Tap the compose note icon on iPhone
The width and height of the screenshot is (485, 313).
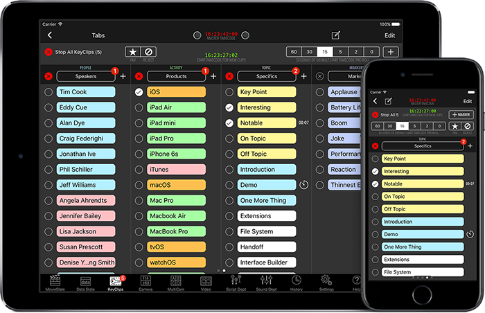[x=388, y=101]
